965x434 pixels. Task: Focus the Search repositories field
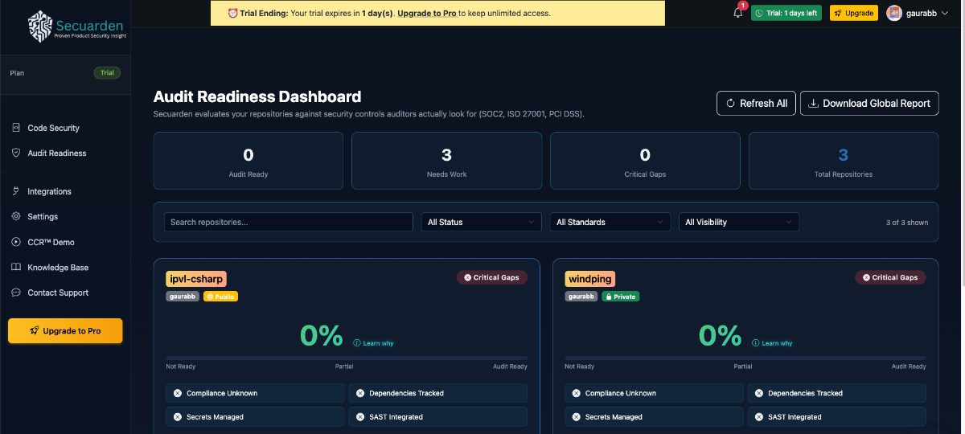[x=289, y=222]
